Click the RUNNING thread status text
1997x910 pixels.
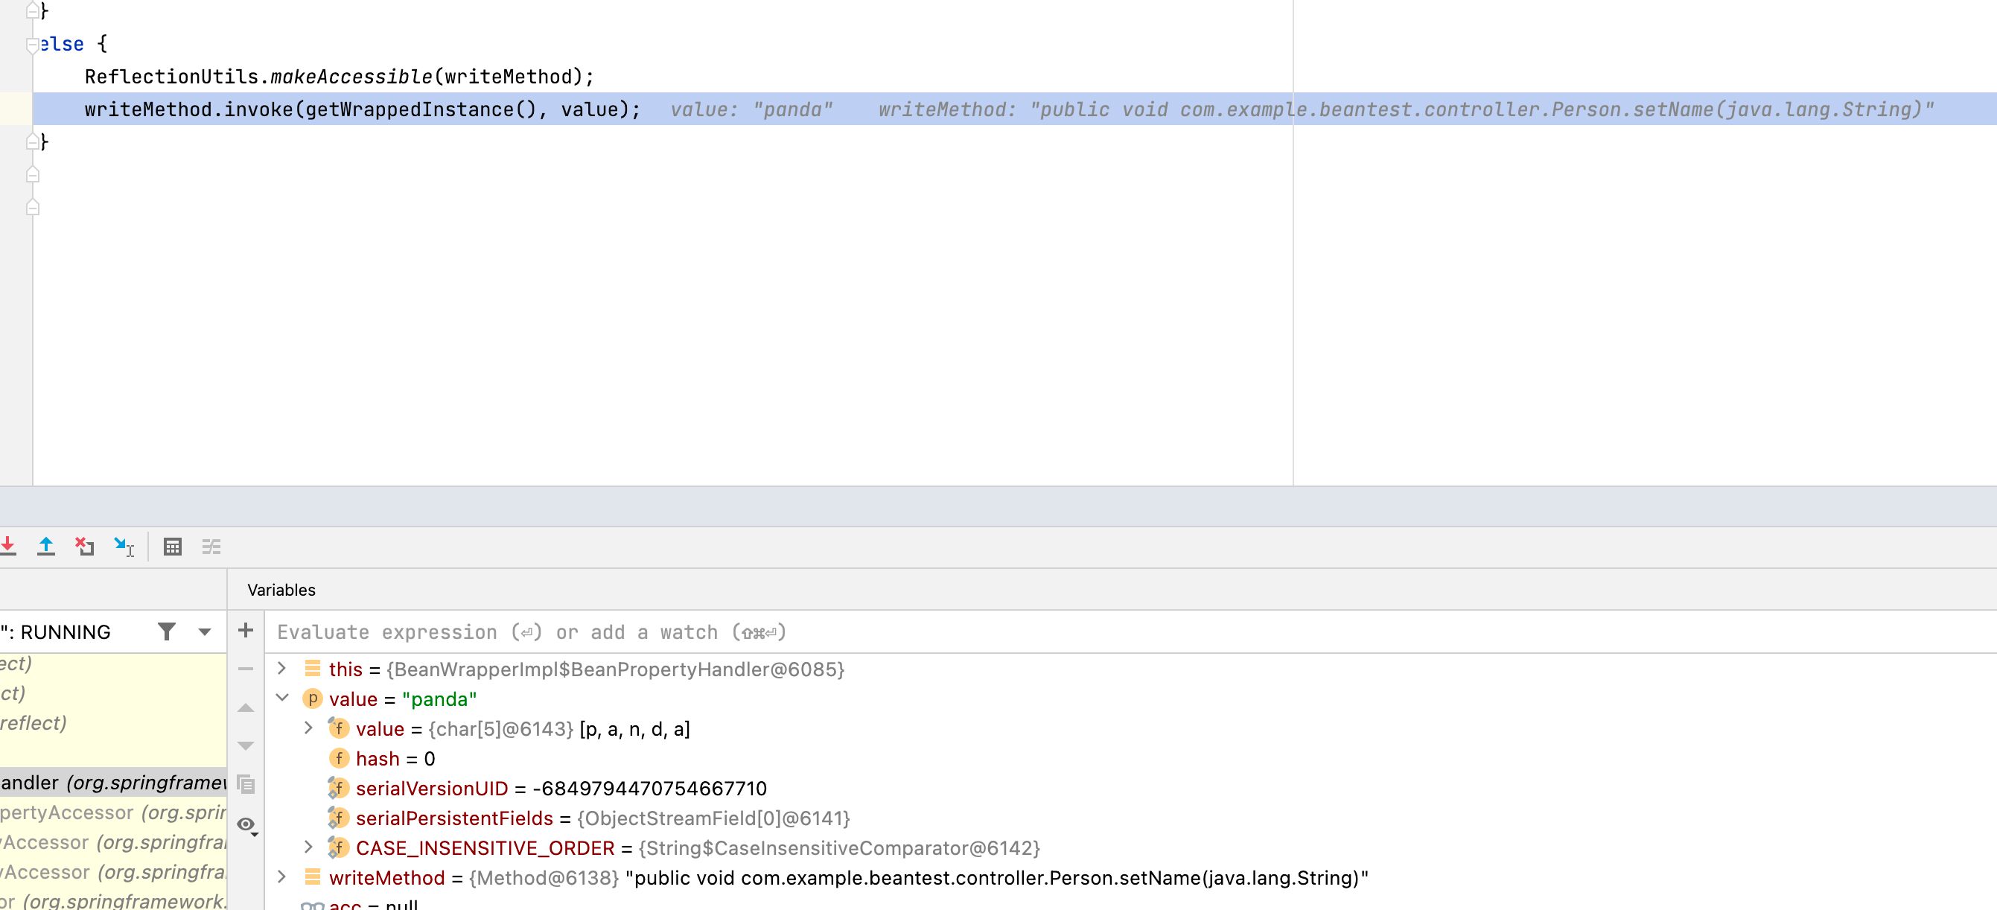pyautogui.click(x=65, y=631)
